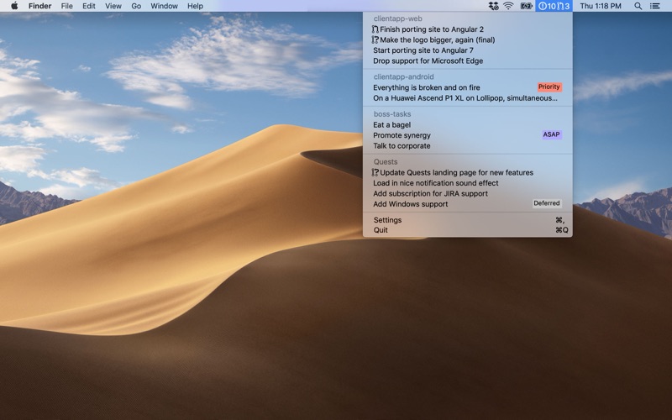Image resolution: width=672 pixels, height=420 pixels.
Task: Click the clientapp-android section header
Action: (403, 76)
